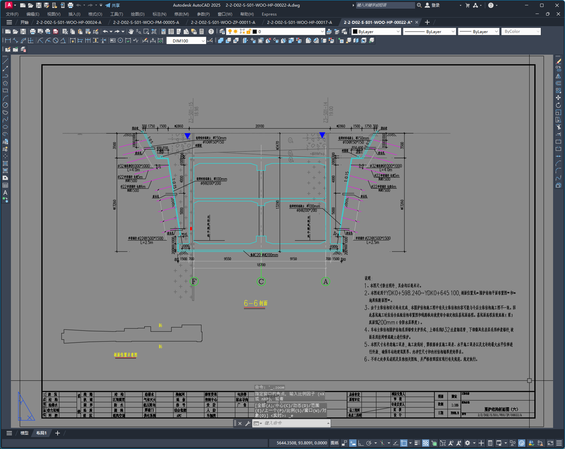Screen dimensions: 565x449
Task: Click the Clean Screen icon in status bar
Action: click(x=550, y=443)
